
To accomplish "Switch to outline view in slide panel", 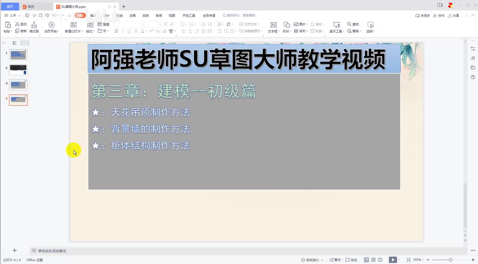I will [x=15, y=43].
